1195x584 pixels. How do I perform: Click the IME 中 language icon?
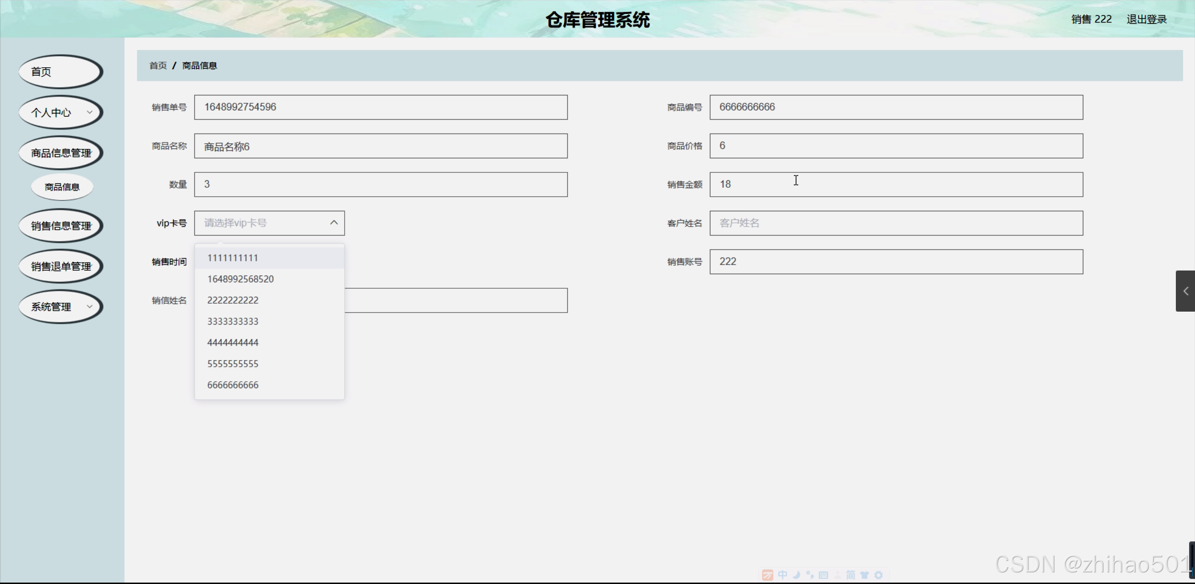(x=783, y=575)
